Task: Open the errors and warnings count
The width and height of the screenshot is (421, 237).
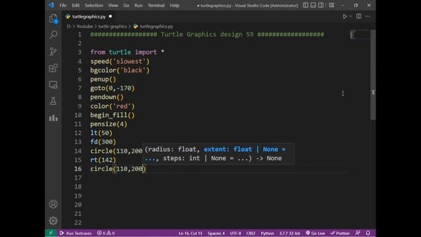Action: 106,233
